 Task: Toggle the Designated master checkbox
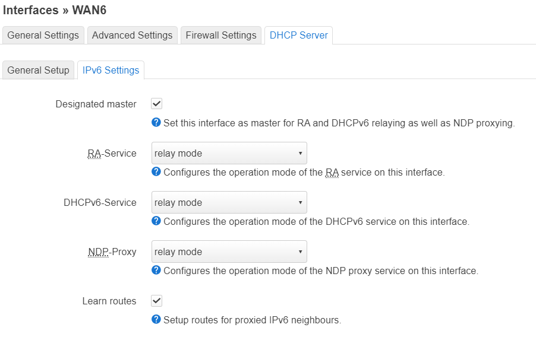(157, 104)
